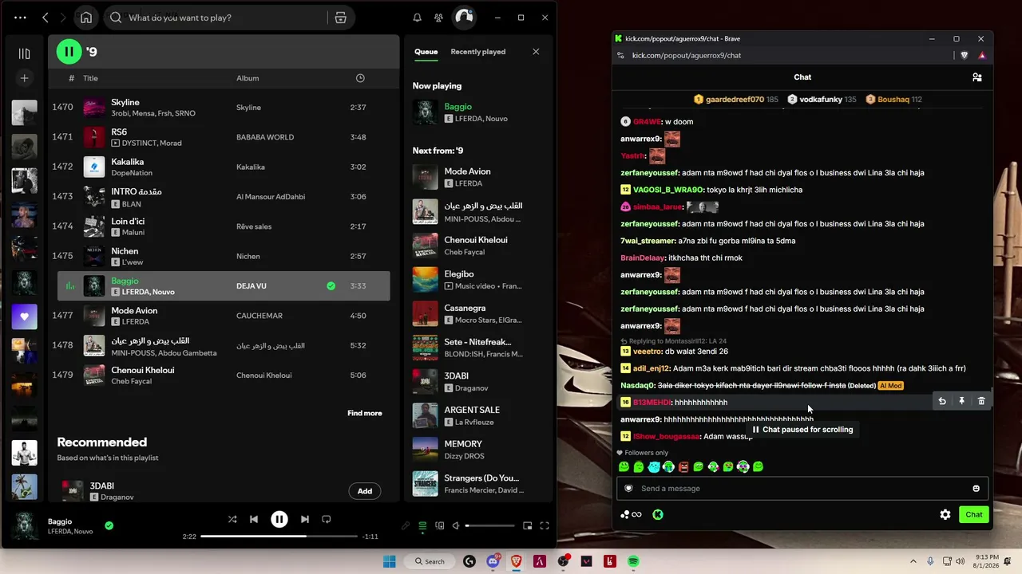Click the Kick chat message input

[802, 489]
